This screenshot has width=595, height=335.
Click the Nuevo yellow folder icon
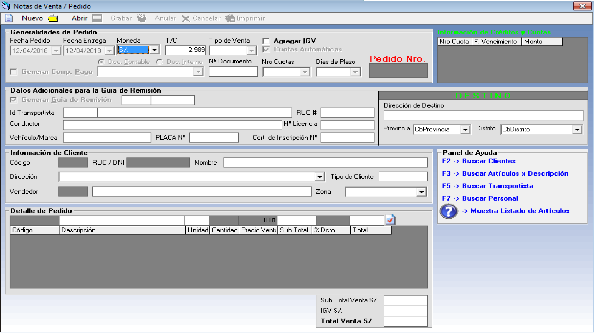tap(53, 18)
